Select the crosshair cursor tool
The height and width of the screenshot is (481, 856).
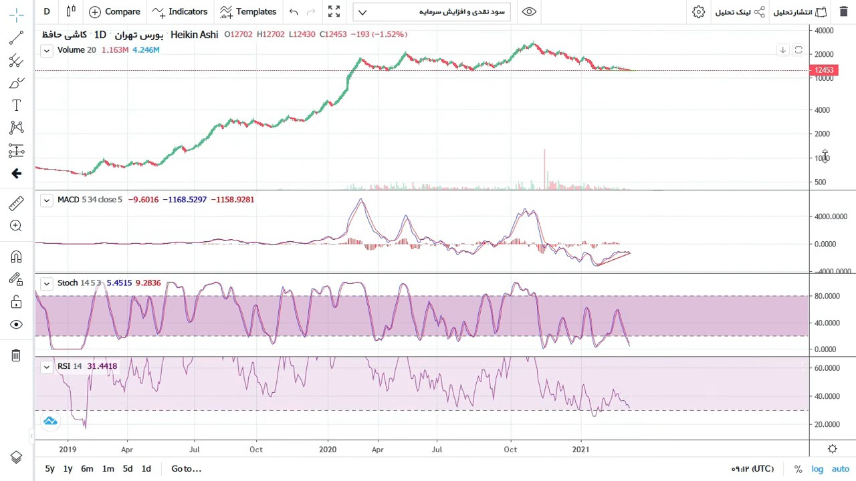(17, 14)
